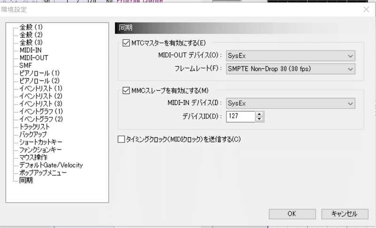Select ピアノロール (2) tree item
376x228 pixels.
[39, 81]
